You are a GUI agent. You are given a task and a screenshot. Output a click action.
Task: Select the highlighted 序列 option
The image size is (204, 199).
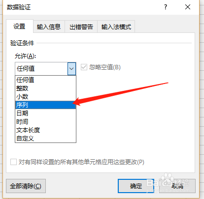tap(45, 105)
